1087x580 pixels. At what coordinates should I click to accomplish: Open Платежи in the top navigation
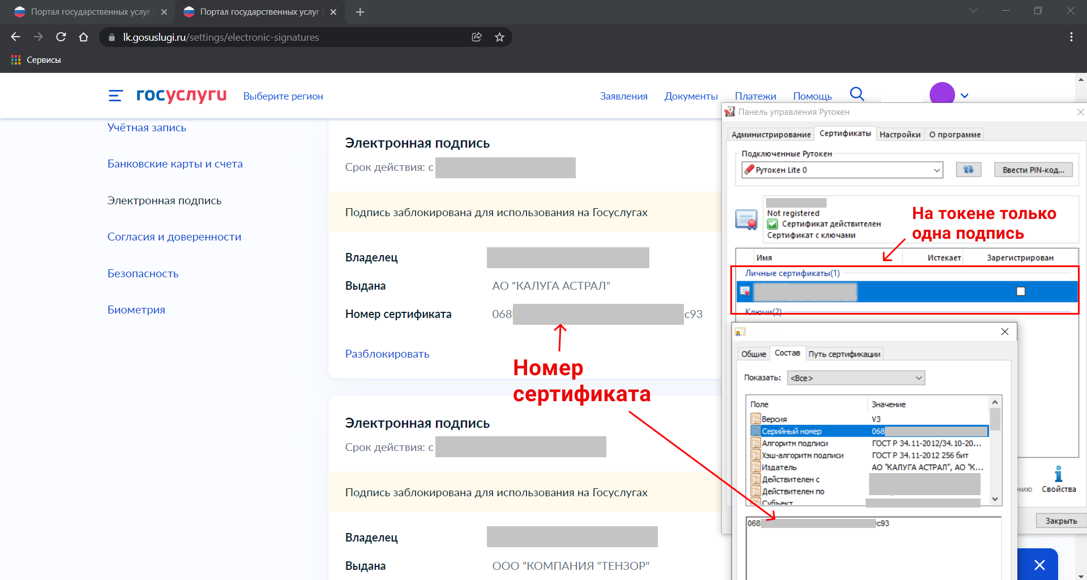[755, 96]
